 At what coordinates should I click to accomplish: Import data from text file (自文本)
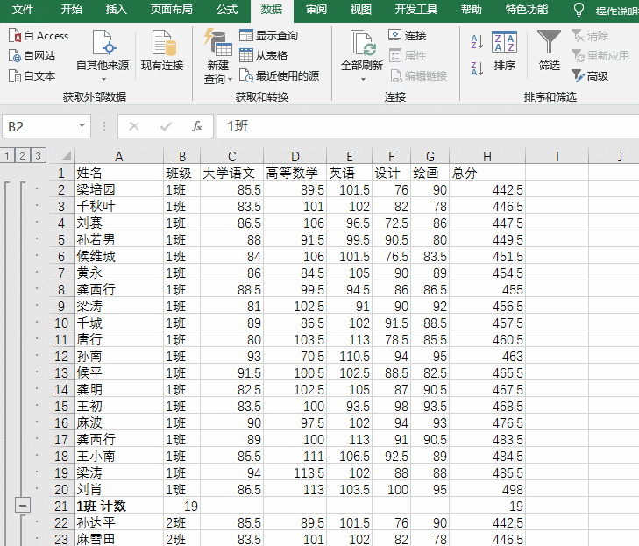(x=32, y=75)
